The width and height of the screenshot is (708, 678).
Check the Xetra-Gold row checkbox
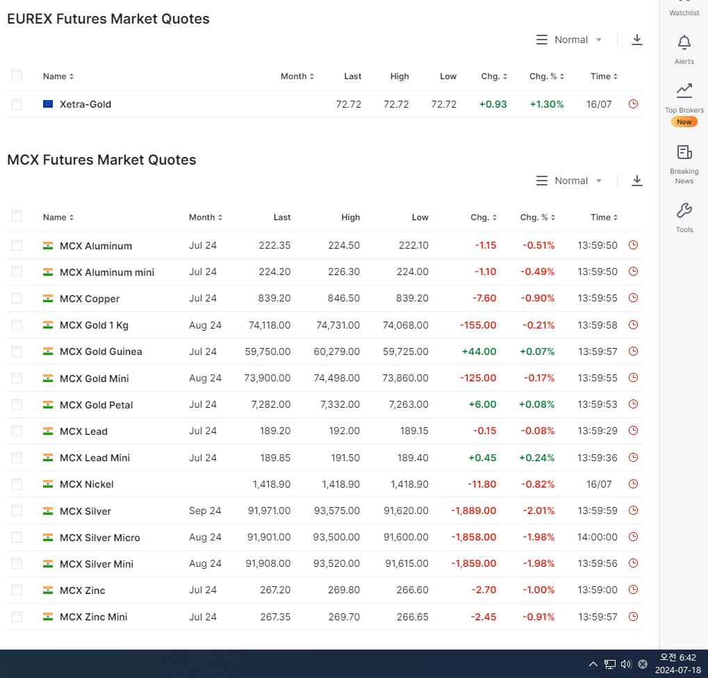pyautogui.click(x=17, y=104)
